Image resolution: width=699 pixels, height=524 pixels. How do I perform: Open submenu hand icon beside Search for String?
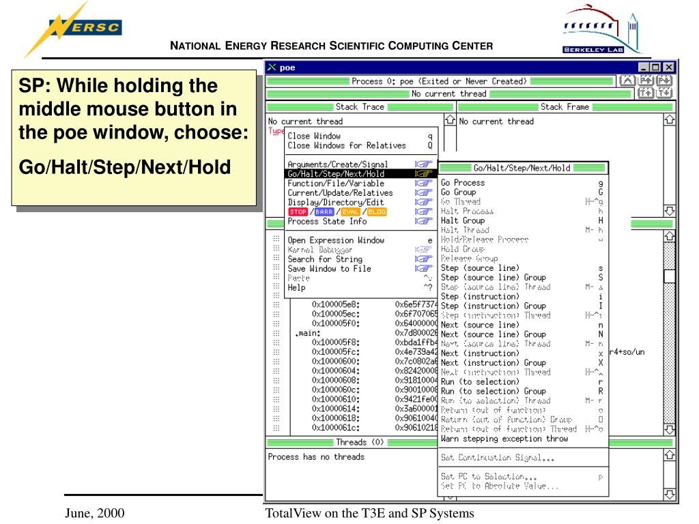click(423, 259)
